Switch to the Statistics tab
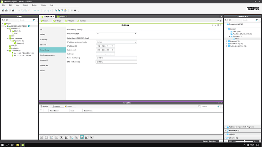Screen dimensions: 262x147 coord(81,21)
